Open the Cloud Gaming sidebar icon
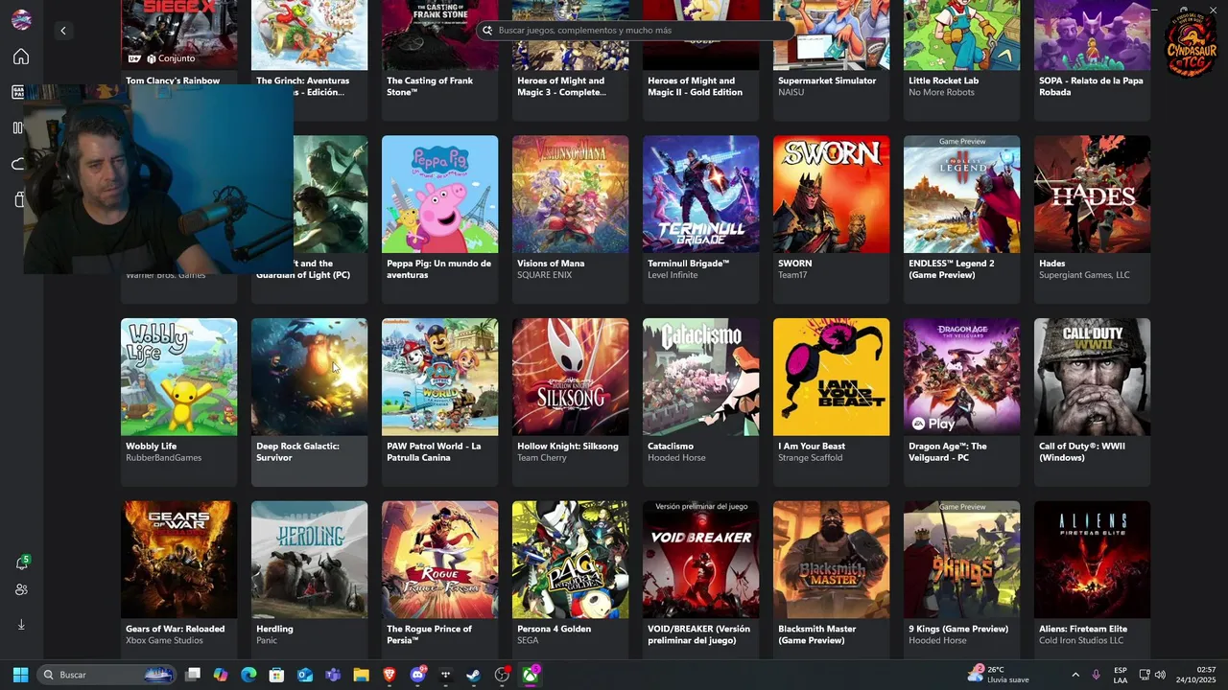Image resolution: width=1228 pixels, height=690 pixels. 17,164
